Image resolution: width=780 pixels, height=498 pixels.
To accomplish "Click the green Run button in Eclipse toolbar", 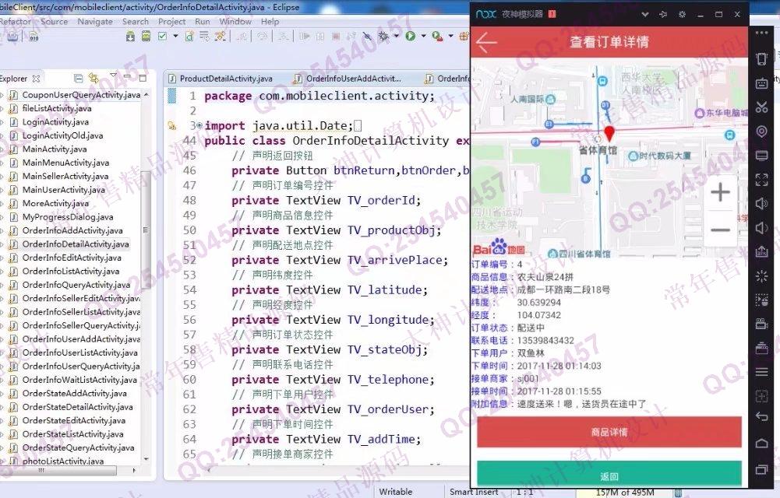I will coord(410,36).
